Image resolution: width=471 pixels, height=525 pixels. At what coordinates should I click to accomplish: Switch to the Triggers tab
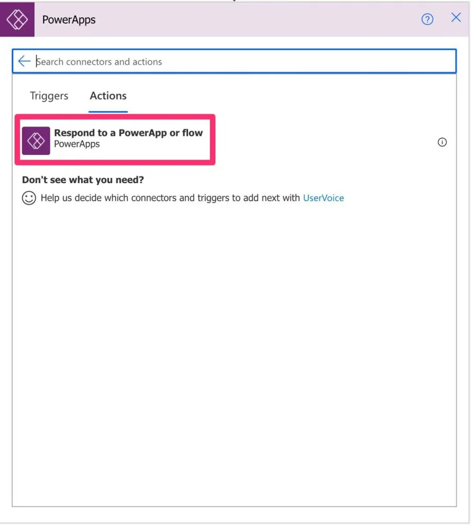[x=49, y=96]
